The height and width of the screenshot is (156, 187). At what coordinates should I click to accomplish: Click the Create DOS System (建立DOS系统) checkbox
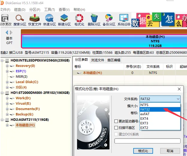(x=116, y=134)
